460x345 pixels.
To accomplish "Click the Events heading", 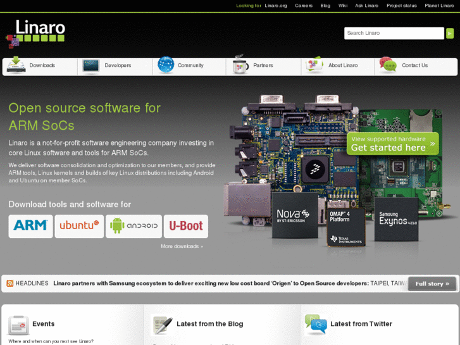I will coord(44,324).
